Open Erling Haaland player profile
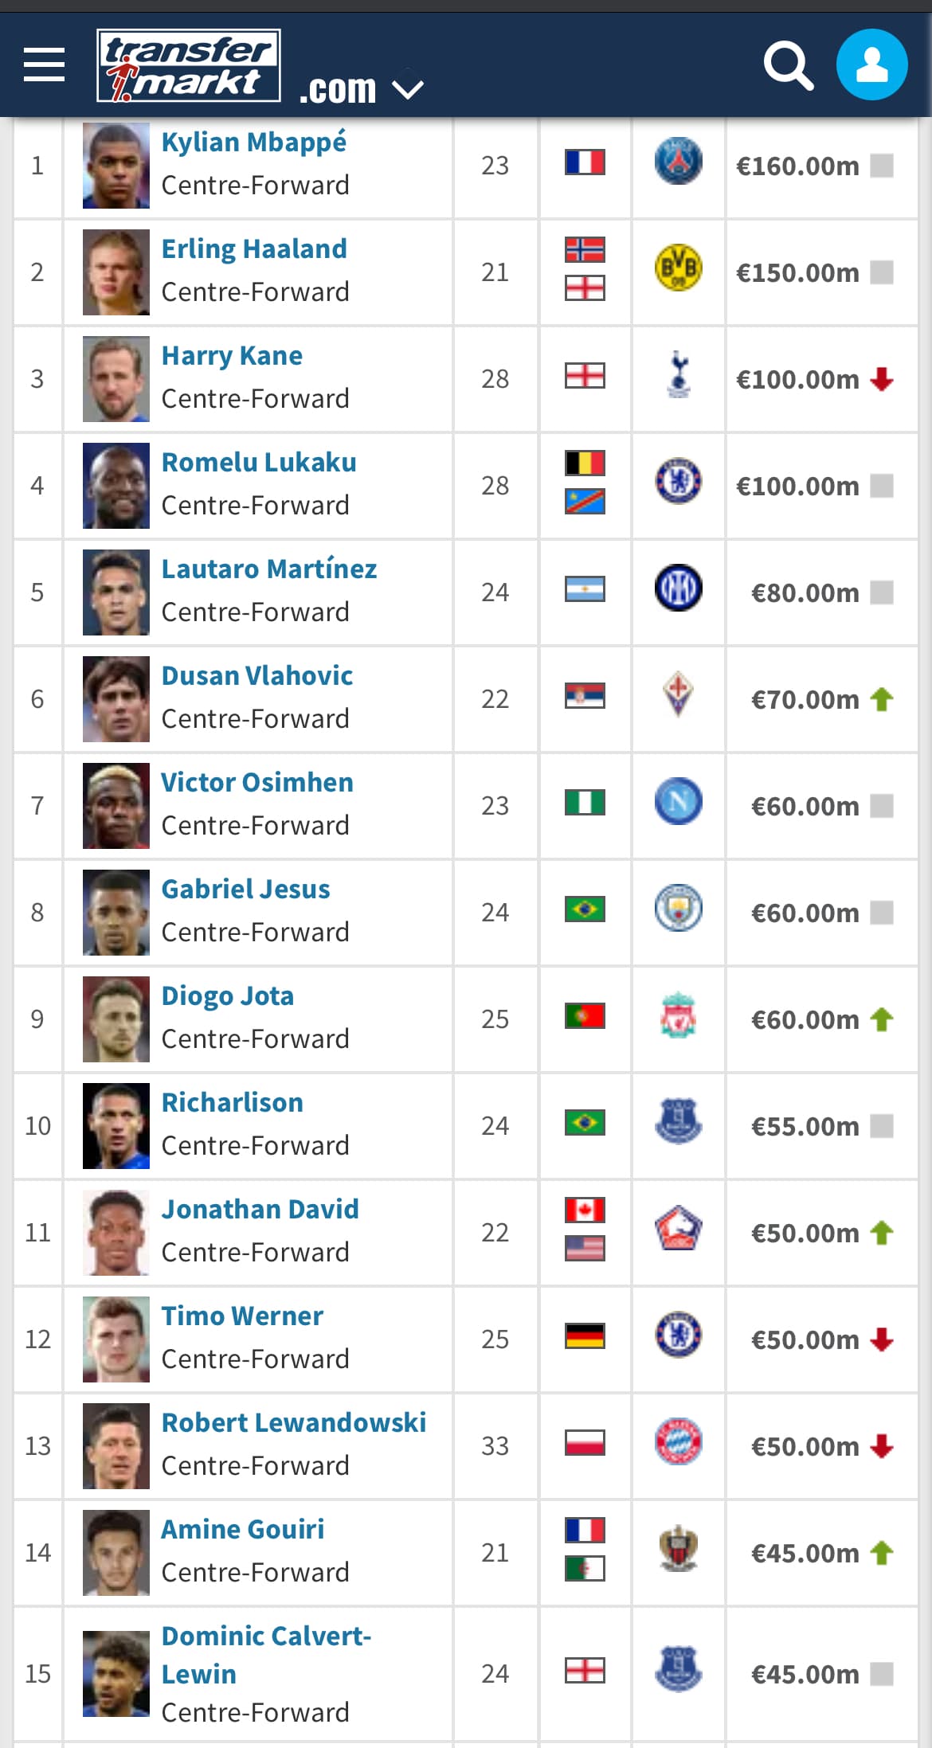 pos(254,248)
